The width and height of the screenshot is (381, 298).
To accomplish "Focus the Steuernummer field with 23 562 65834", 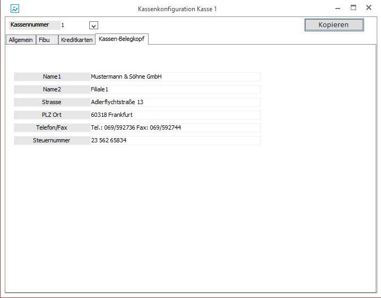I will pos(175,140).
